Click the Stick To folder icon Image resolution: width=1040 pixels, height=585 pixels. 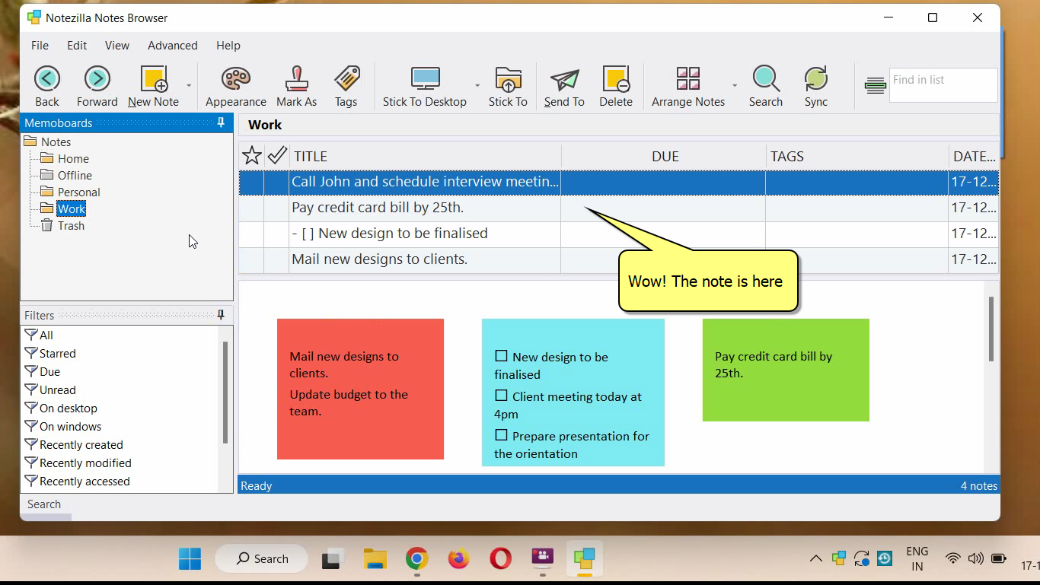[508, 86]
